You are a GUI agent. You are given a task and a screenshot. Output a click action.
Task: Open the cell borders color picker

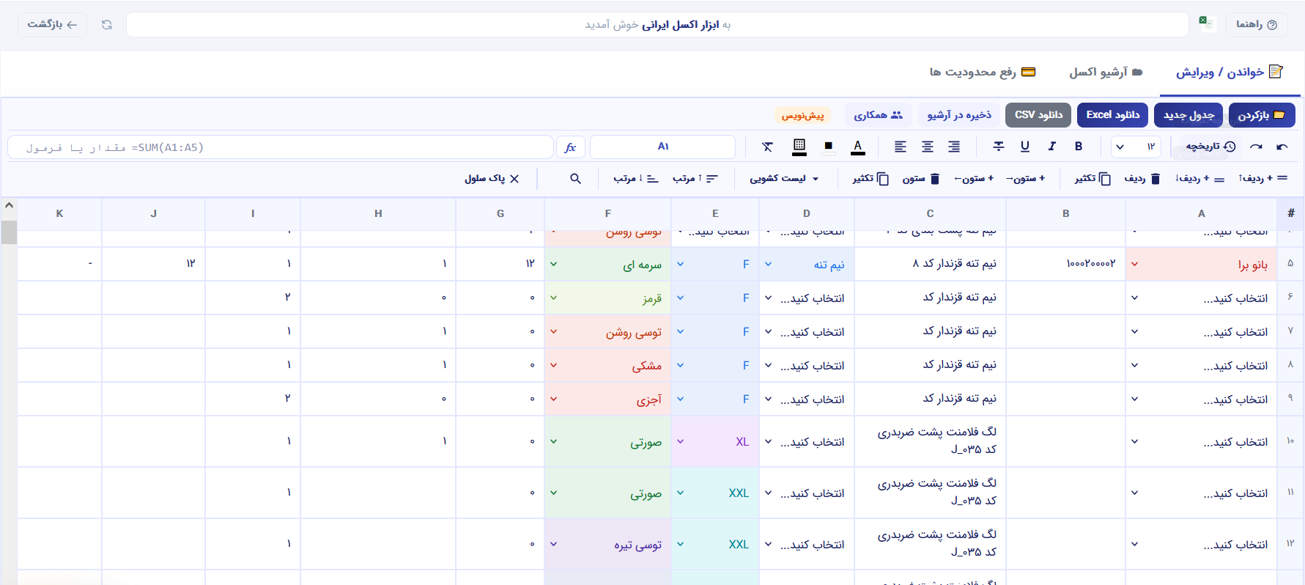[799, 147]
